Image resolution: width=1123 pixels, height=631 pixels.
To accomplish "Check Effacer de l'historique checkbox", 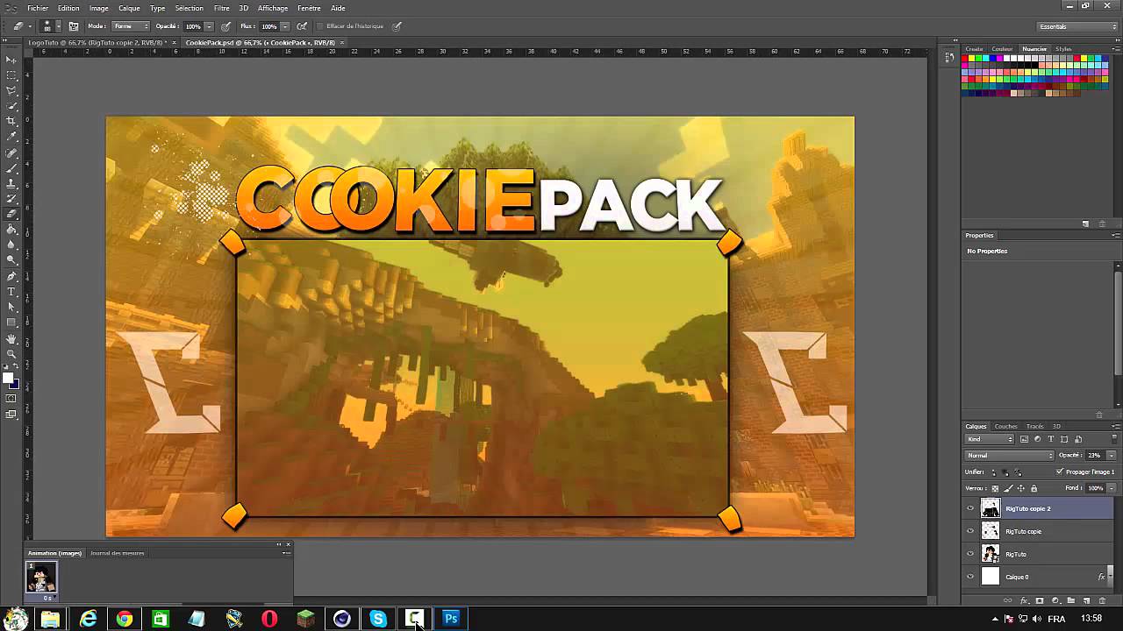I will pyautogui.click(x=320, y=26).
